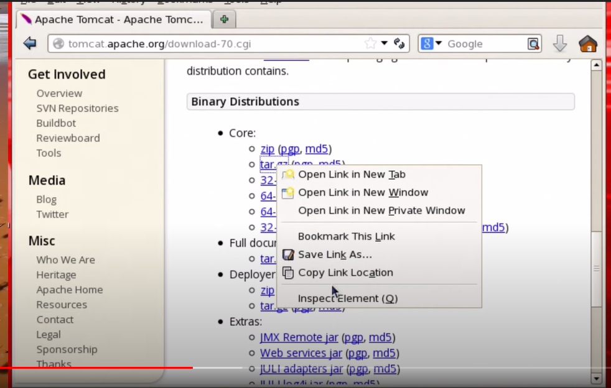Viewport: 611px width, 388px height.
Task: Open the SVN Repositories sidebar link
Action: pos(78,108)
